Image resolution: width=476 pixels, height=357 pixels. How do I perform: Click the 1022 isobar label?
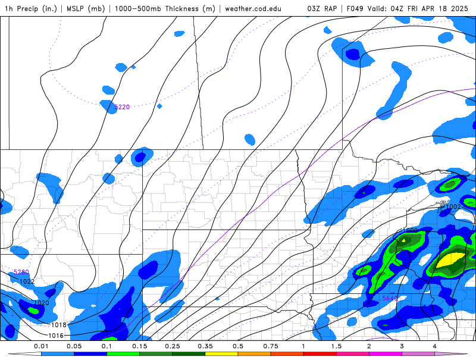[27, 281]
